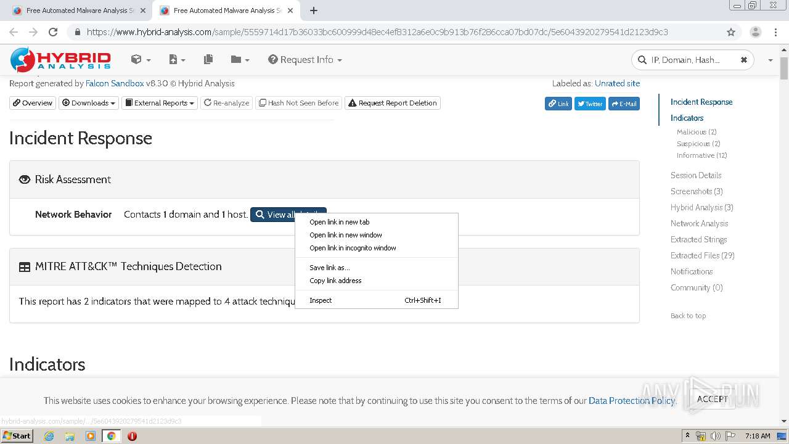This screenshot has height=444, width=789.
Task: Click the address bar URL
Action: tap(377, 32)
